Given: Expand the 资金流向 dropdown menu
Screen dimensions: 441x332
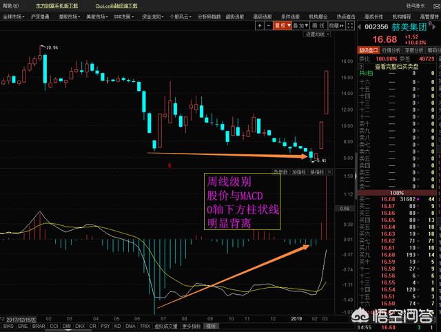Looking at the screenshot, I should pyautogui.click(x=152, y=17).
